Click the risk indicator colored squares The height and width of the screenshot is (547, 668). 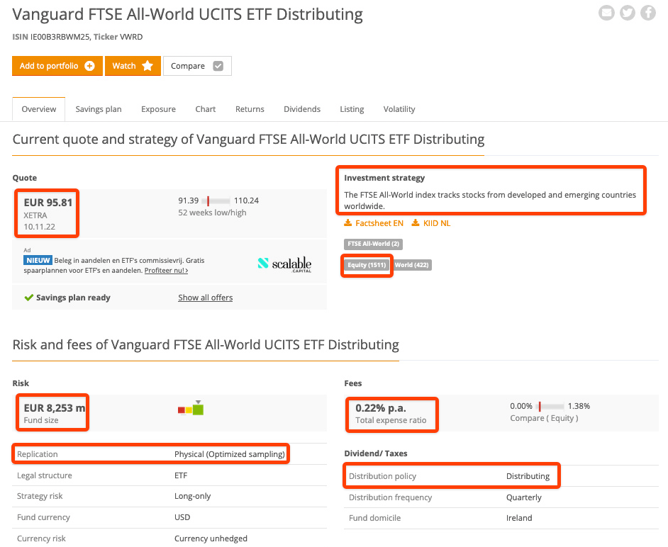coord(191,409)
